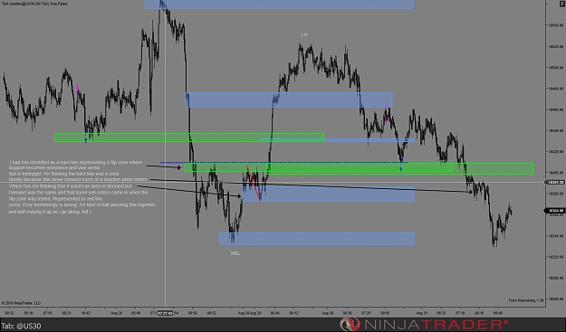Screen dimensions: 566x332
Task: Click the crosshair price label 18390.30
Action: (554, 183)
